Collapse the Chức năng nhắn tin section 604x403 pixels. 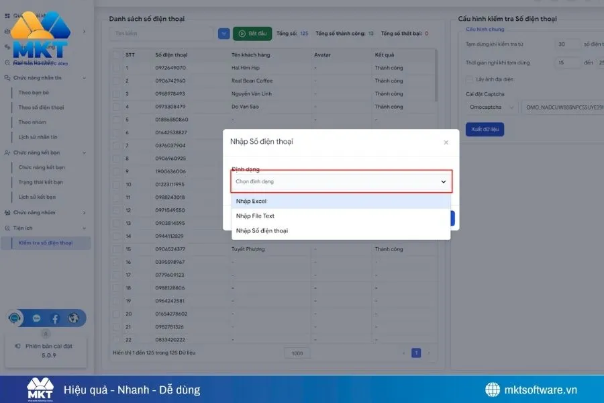click(x=85, y=78)
